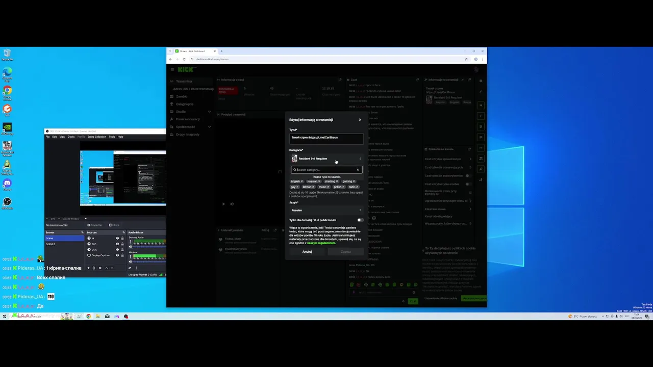The image size is (653, 367).
Task: Adjust the Mic/Aux volume slider
Action: point(149,261)
